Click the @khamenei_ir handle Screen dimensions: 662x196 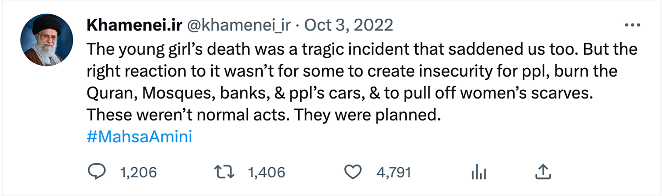coord(239,25)
